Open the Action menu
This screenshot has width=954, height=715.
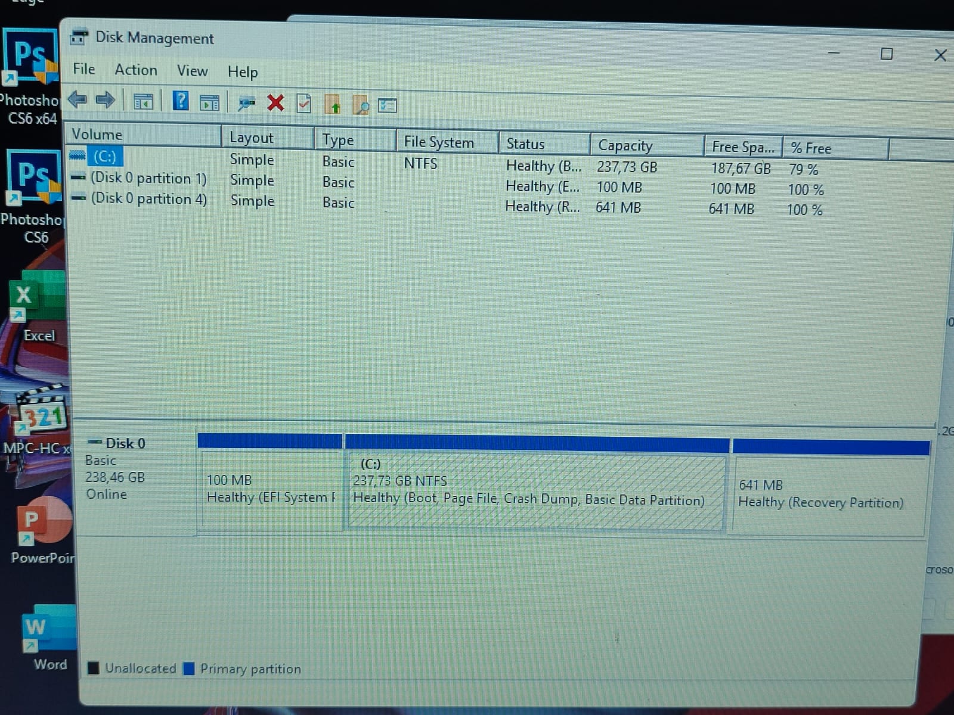coord(136,70)
